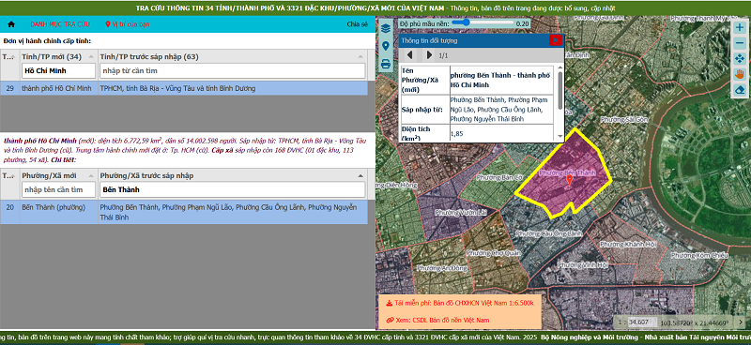Screen dimensions: 751x345
Task: Go to home icon in top bar
Action: 11,24
